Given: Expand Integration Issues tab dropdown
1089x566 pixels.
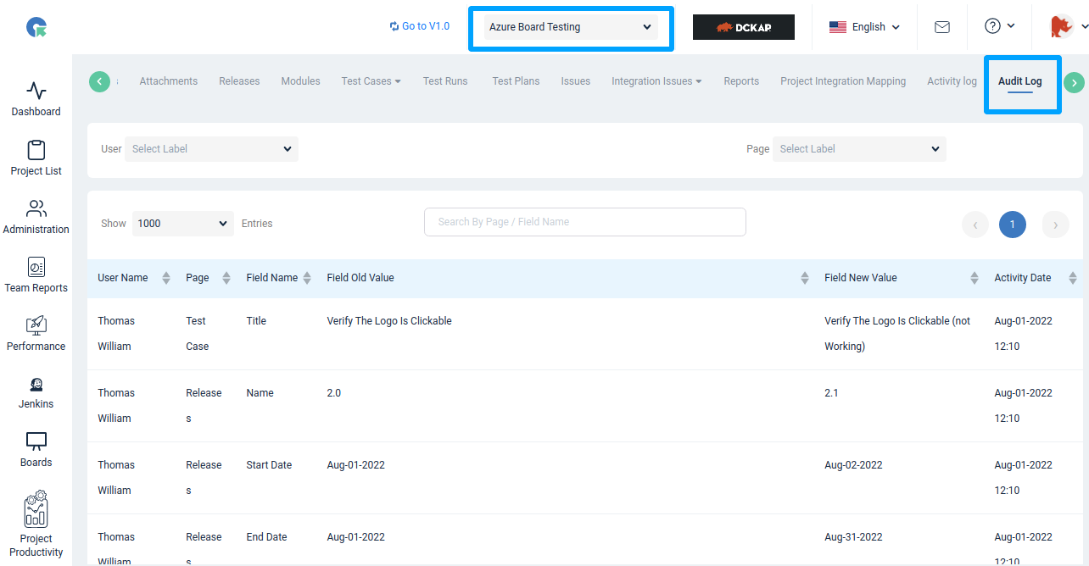Looking at the screenshot, I should 656,81.
